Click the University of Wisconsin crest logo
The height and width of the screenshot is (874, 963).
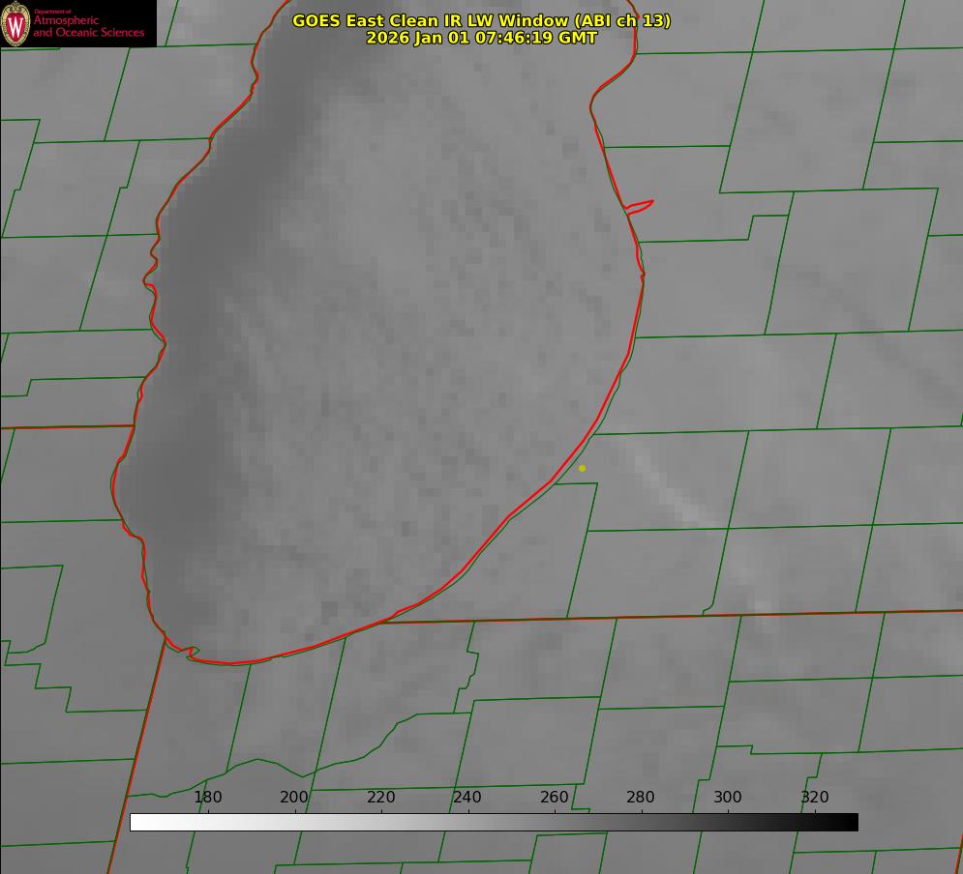[15, 23]
